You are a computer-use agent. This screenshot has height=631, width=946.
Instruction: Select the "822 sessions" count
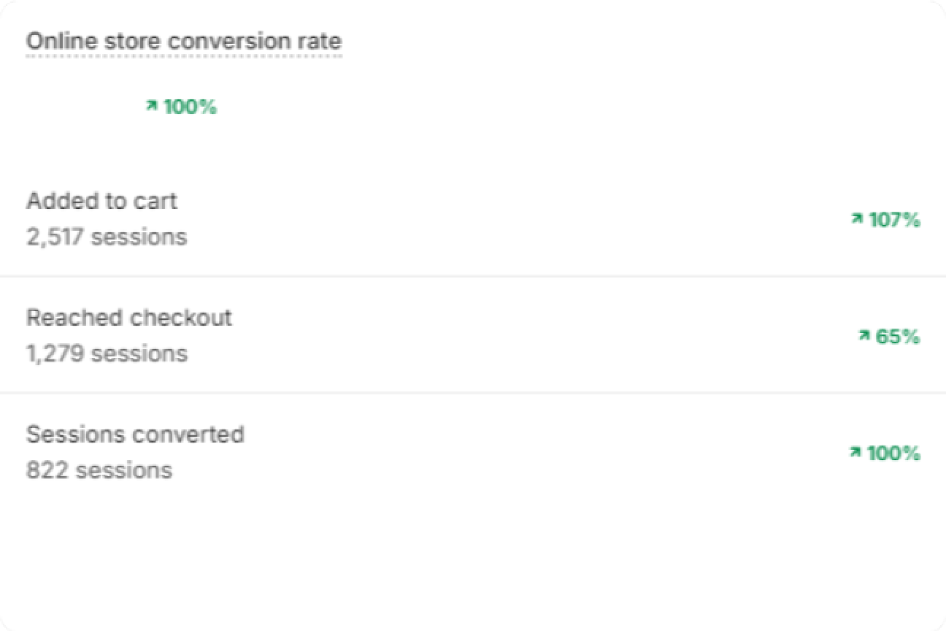pos(99,470)
